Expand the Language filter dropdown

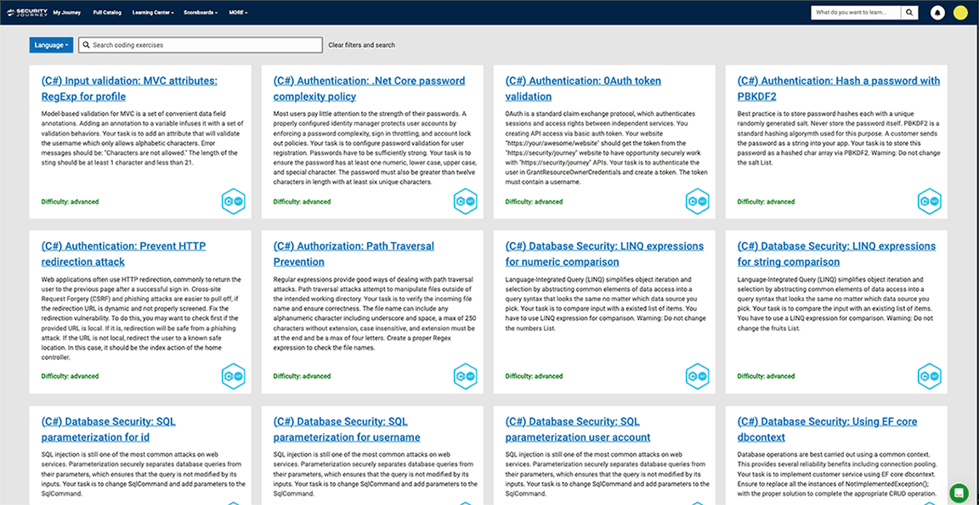point(51,45)
